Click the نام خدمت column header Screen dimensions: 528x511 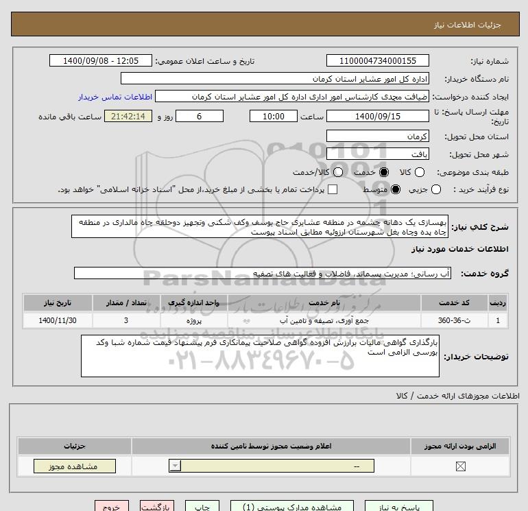pyautogui.click(x=324, y=302)
